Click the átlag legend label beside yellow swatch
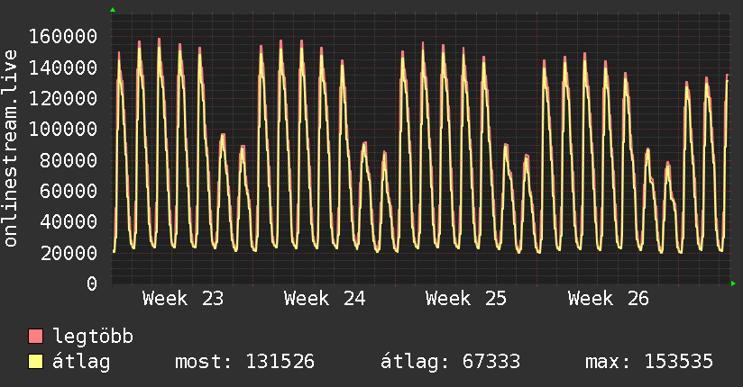 click(x=81, y=362)
